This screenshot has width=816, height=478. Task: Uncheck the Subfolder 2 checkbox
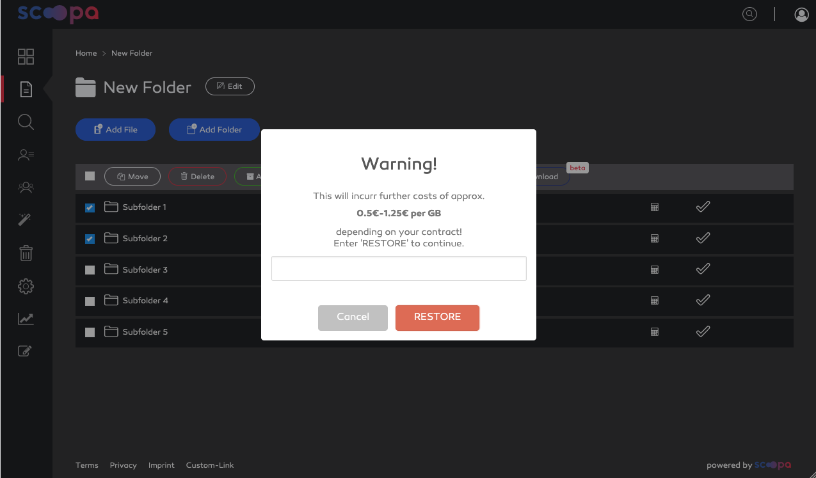pyautogui.click(x=90, y=239)
